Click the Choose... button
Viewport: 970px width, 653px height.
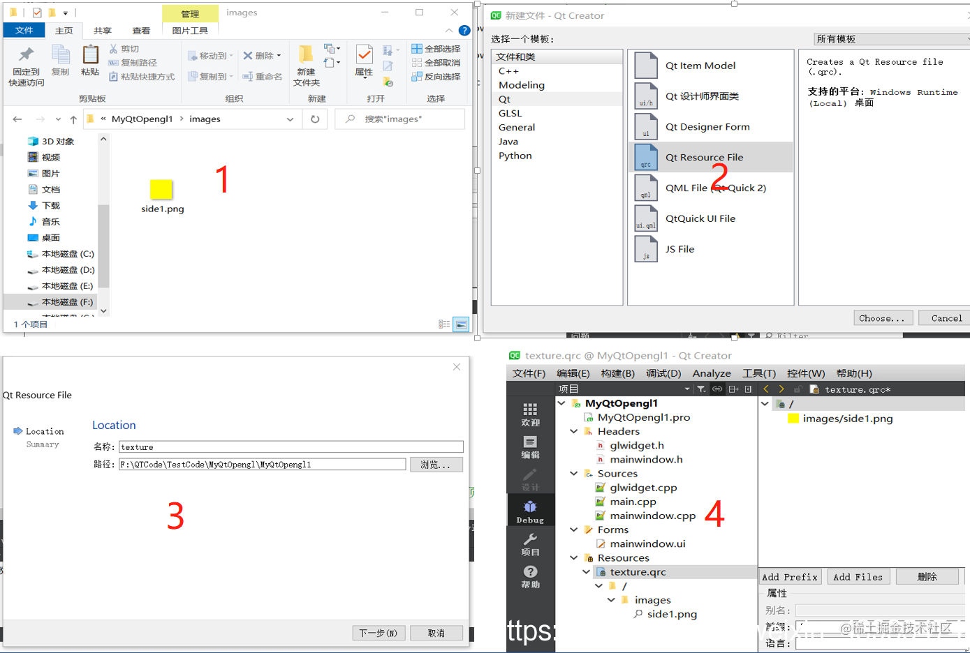click(882, 318)
